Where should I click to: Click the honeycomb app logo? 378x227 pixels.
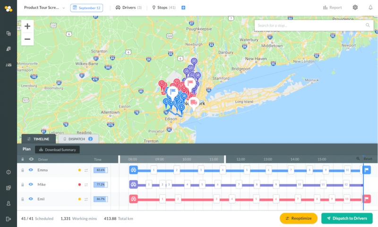tap(9, 9)
